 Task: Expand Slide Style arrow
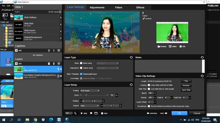[x=61, y=25]
